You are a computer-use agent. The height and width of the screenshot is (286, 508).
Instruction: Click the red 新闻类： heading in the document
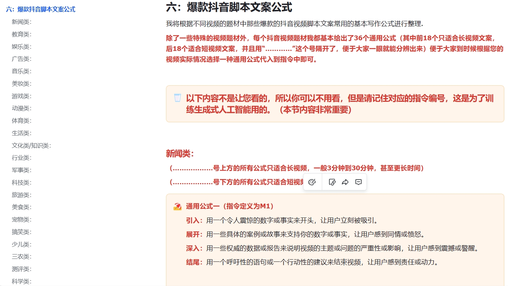tap(180, 154)
